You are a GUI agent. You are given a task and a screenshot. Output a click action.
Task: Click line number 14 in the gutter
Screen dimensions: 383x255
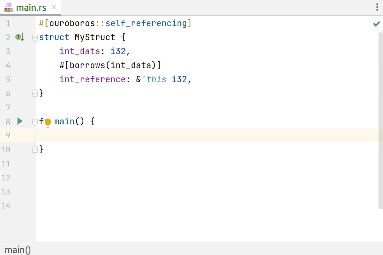pyautogui.click(x=6, y=206)
